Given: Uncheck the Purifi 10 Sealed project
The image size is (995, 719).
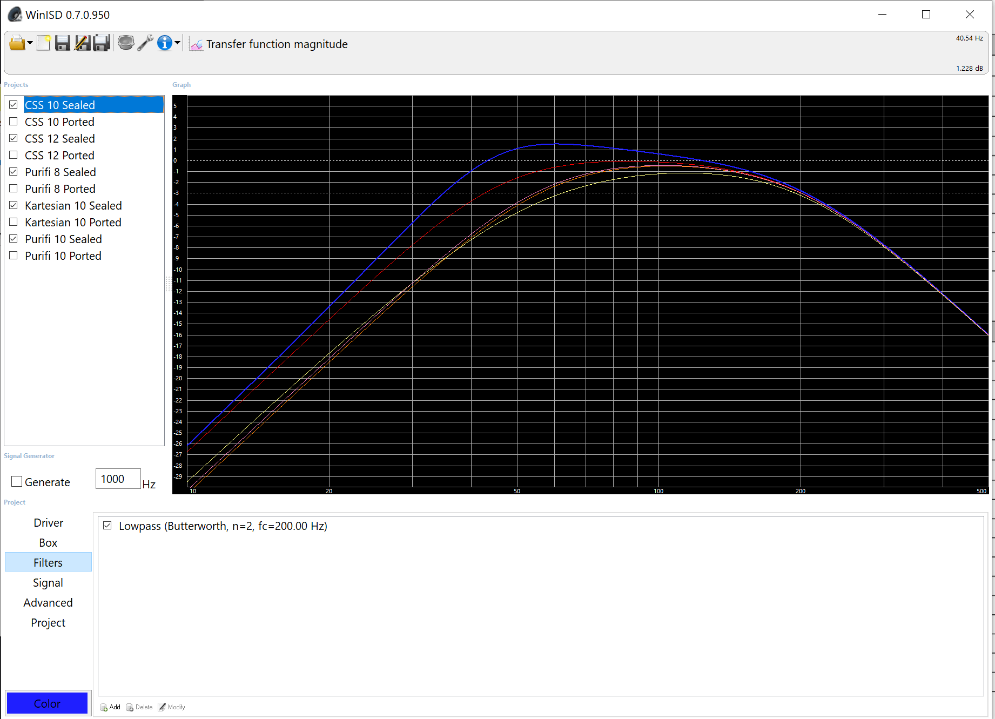Looking at the screenshot, I should (x=14, y=239).
